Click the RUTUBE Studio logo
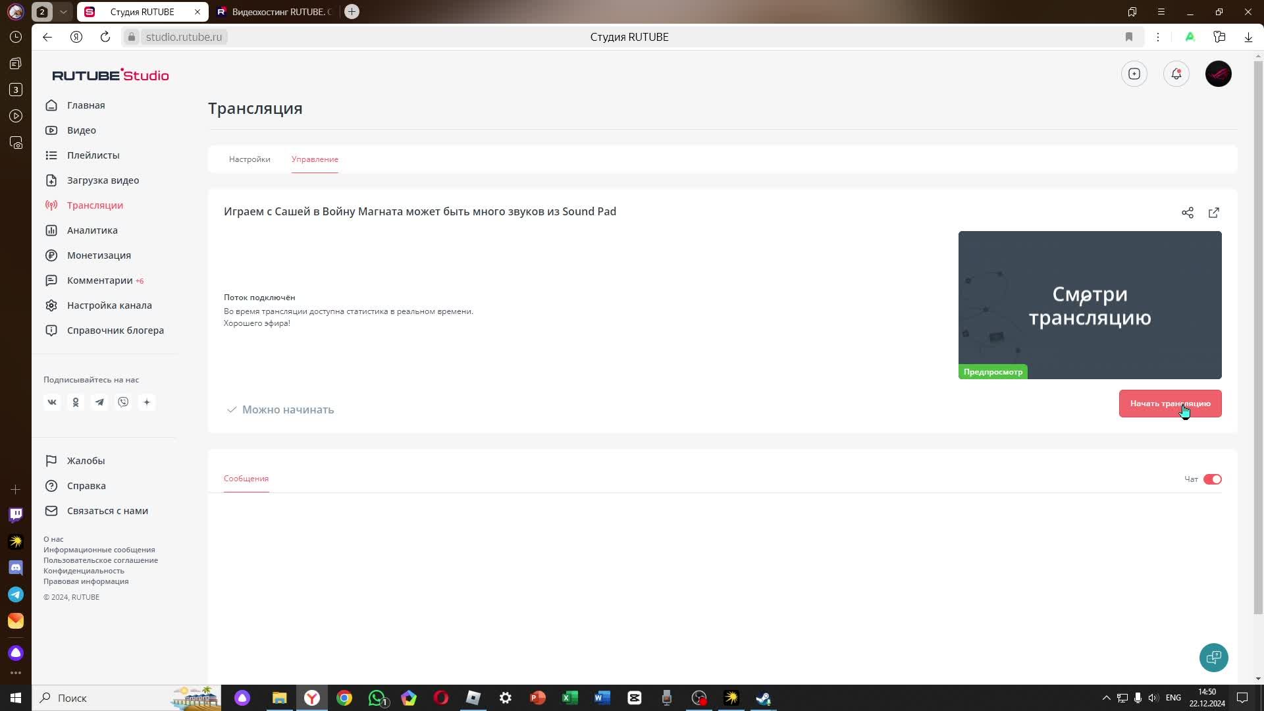1264x711 pixels. 111,75
